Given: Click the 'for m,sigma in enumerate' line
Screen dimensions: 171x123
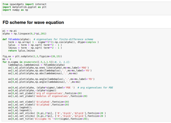Looking at the screenshot, I should pyautogui.click(x=36, y=62).
